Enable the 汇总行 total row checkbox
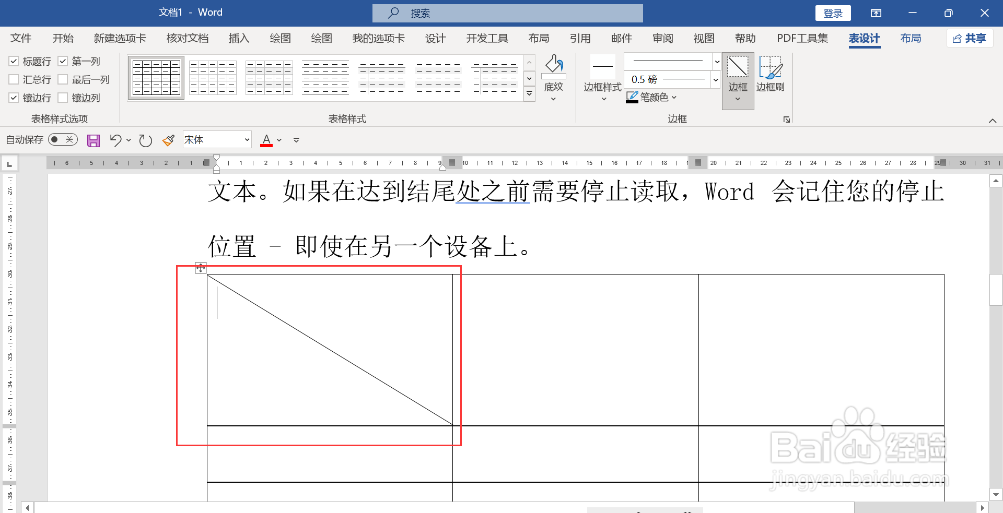The height and width of the screenshot is (513, 1003). pos(14,79)
